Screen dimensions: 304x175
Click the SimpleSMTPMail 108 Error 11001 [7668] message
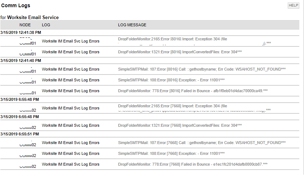click(171, 153)
